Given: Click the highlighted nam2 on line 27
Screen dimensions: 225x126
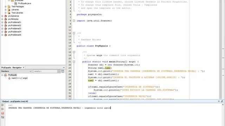Looking at the screenshot, I should point(91,80).
